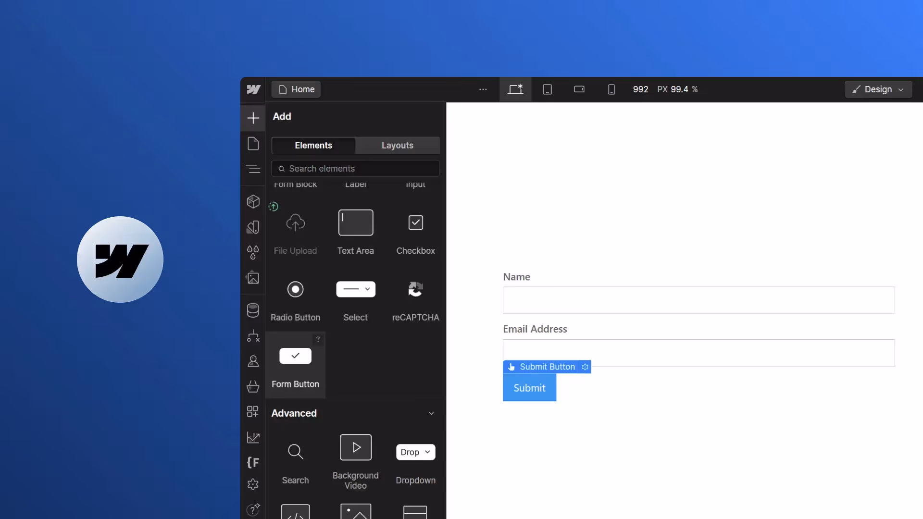Click the Search elements field
Viewport: 923px width, 519px height.
coord(356,169)
